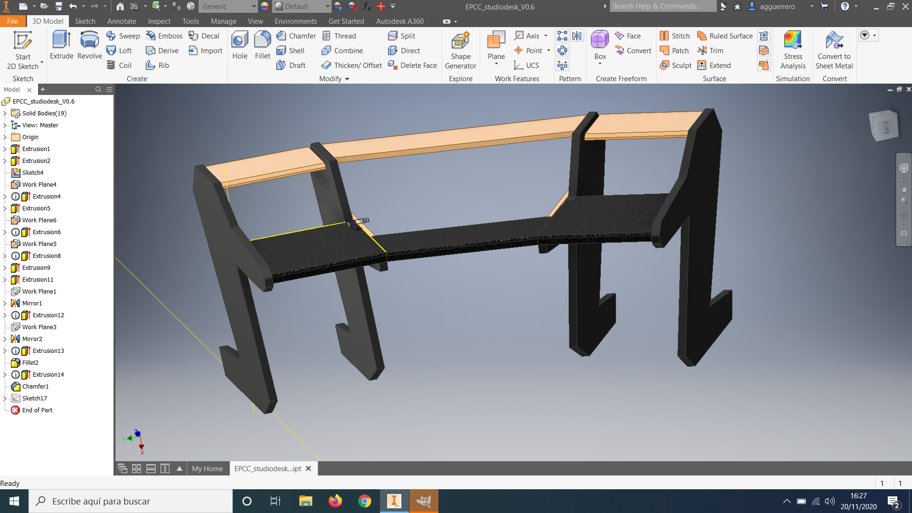Open the Shape Generator tool
This screenshot has height=513, width=912.
coord(460,50)
